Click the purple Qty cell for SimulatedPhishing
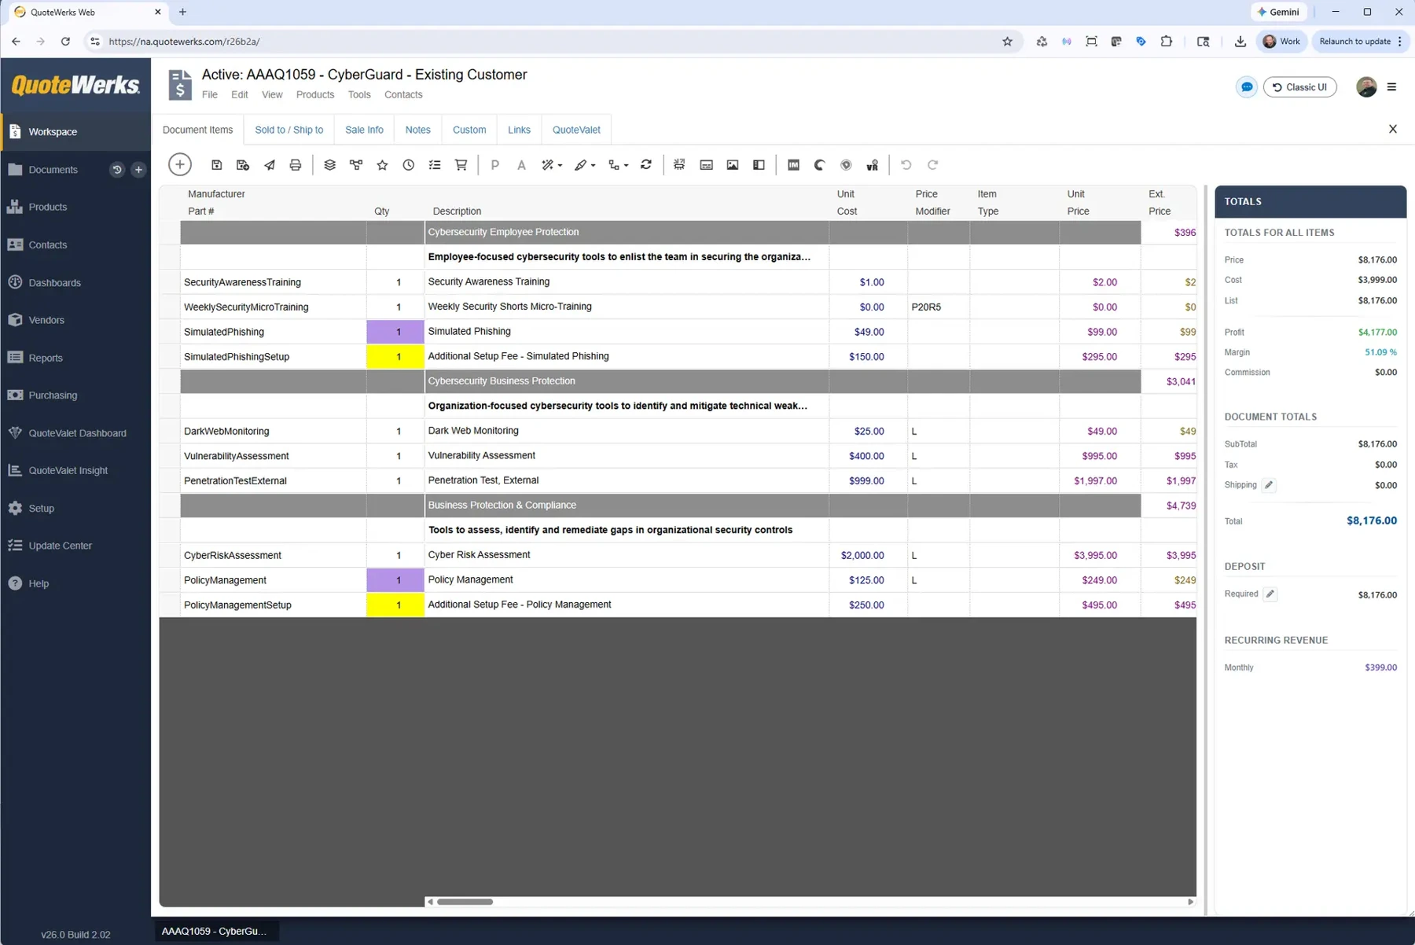The width and height of the screenshot is (1415, 945). (395, 332)
